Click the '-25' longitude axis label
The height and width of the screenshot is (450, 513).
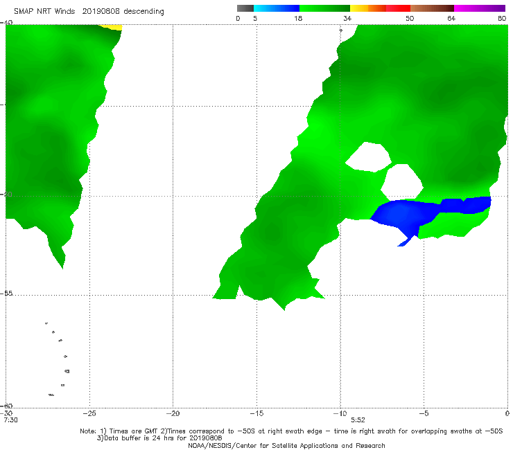click(x=89, y=413)
